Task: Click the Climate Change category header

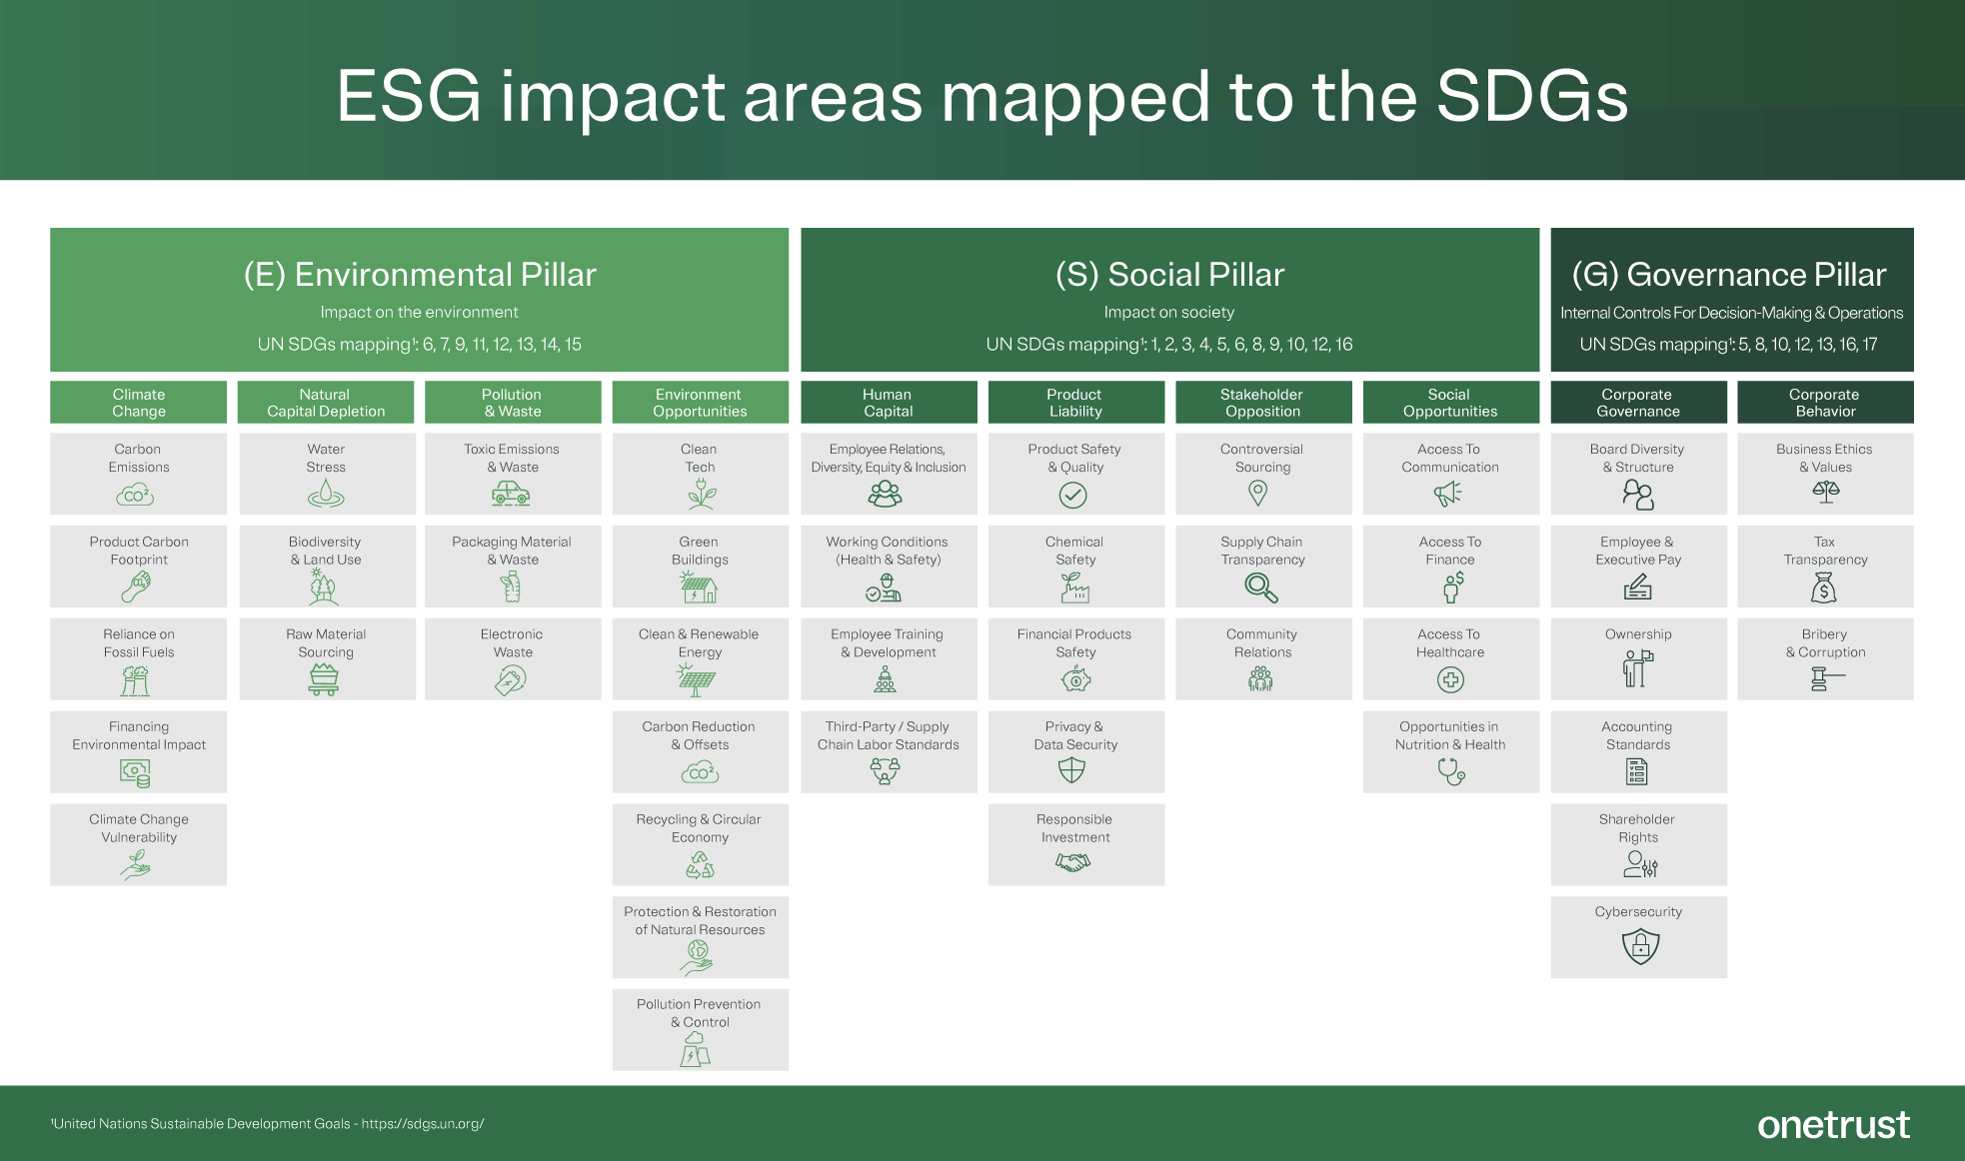Action: pos(138,402)
